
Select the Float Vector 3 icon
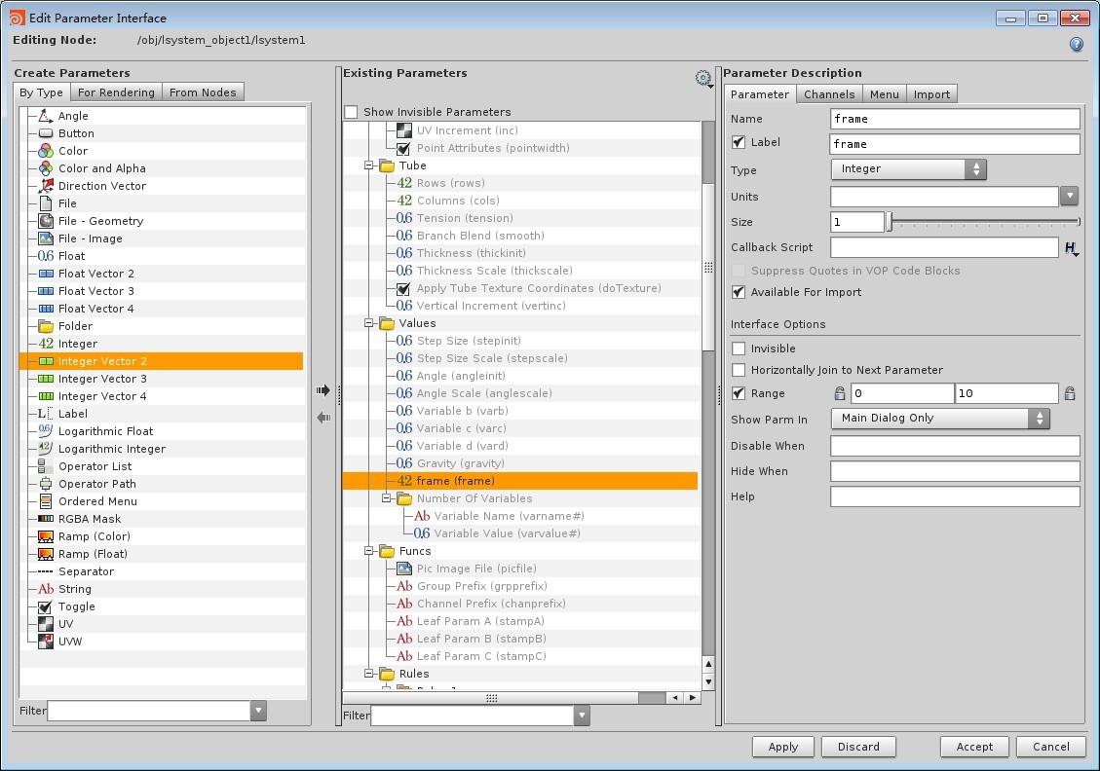(x=46, y=291)
